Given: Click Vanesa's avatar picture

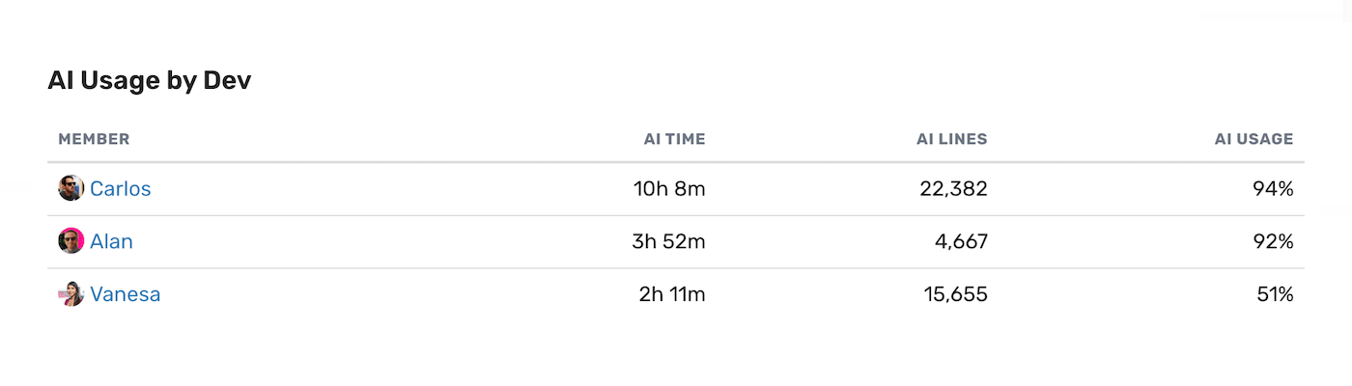Looking at the screenshot, I should coord(70,294).
